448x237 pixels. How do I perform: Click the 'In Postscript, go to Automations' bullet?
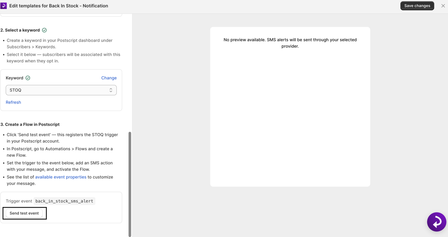coord(60,152)
